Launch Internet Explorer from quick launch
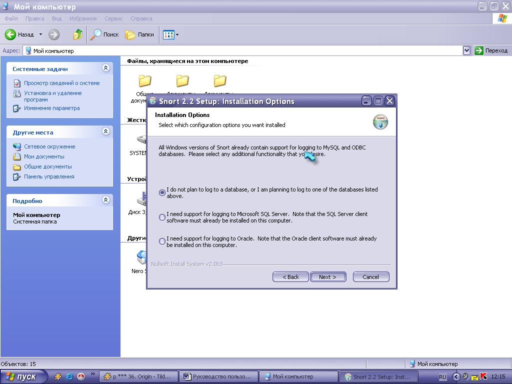The height and width of the screenshot is (384, 512). pos(69,377)
